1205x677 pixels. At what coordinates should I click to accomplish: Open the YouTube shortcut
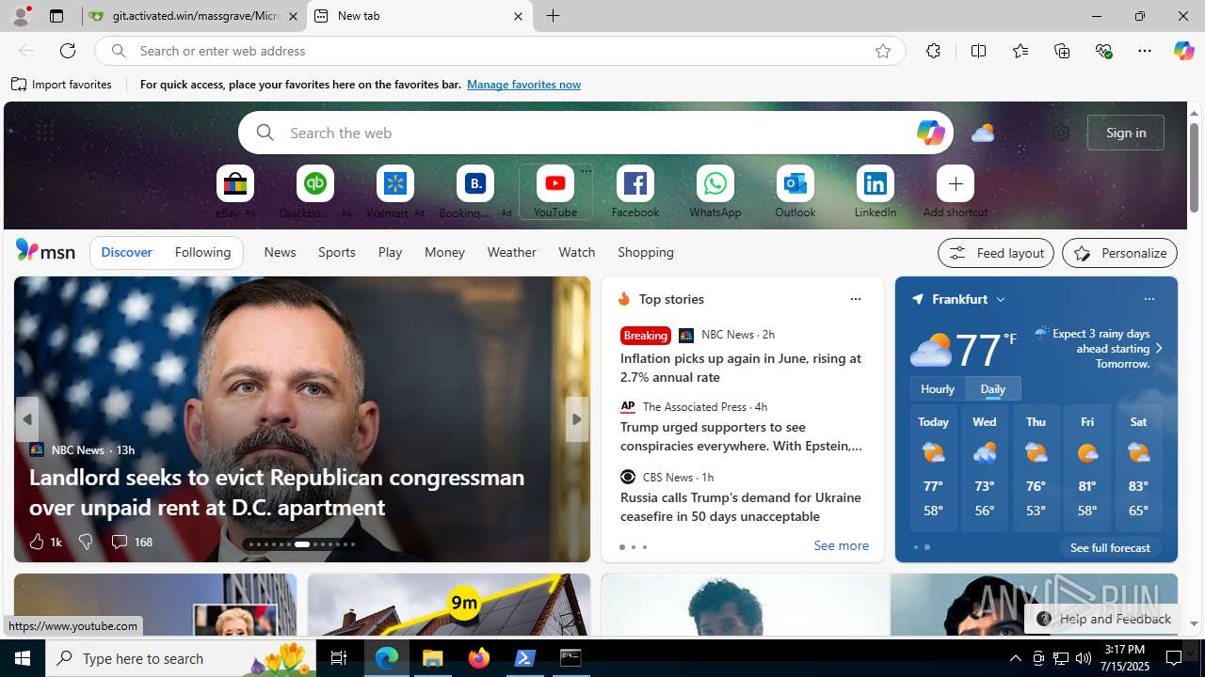click(555, 193)
